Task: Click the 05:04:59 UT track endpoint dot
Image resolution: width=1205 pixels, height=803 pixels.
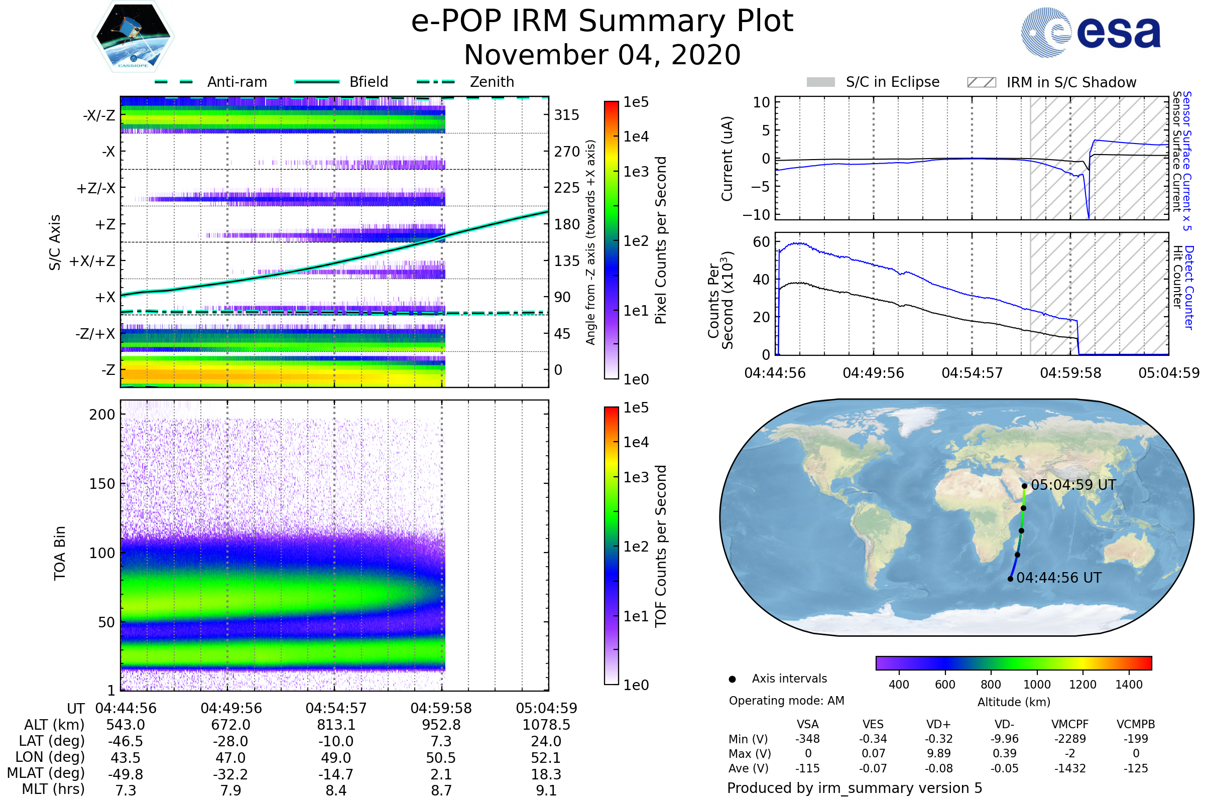Action: [x=1025, y=486]
